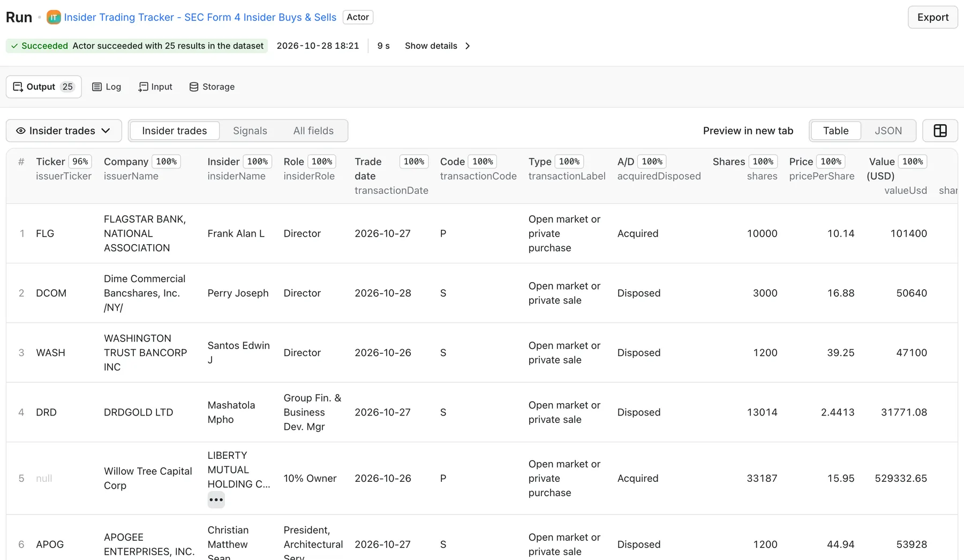The height and width of the screenshot is (560, 964).
Task: Click DRDGOLD LTD company cell
Action: click(x=138, y=412)
